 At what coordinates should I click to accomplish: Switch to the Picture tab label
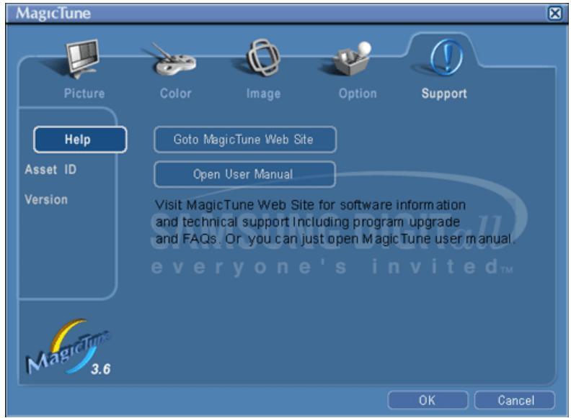(84, 94)
